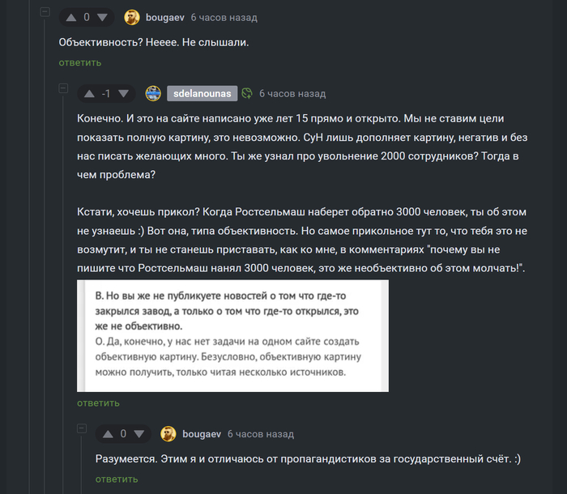
Task: Downvote the sdelanounas comment
Action: click(123, 94)
